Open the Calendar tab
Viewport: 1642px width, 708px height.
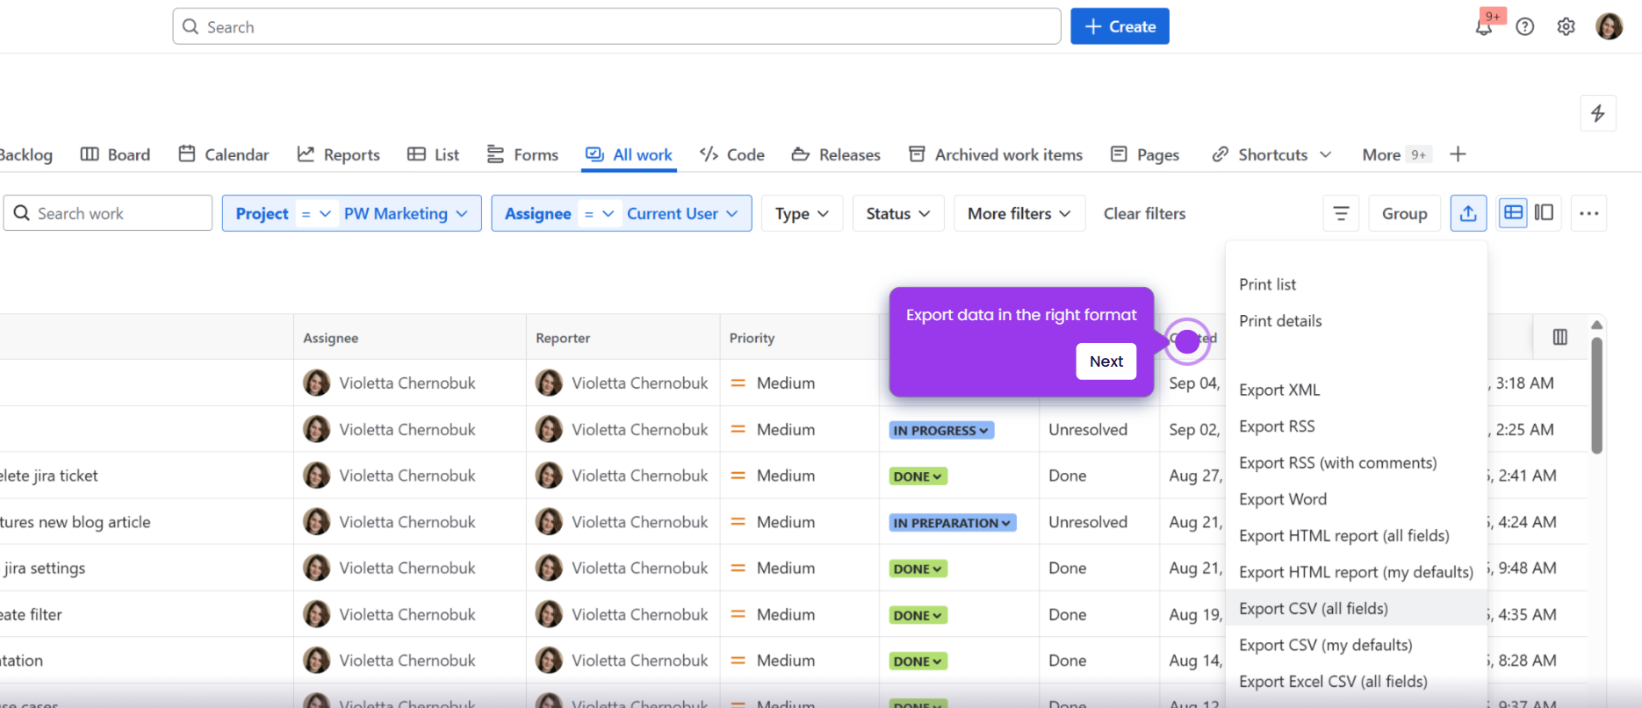(x=223, y=154)
